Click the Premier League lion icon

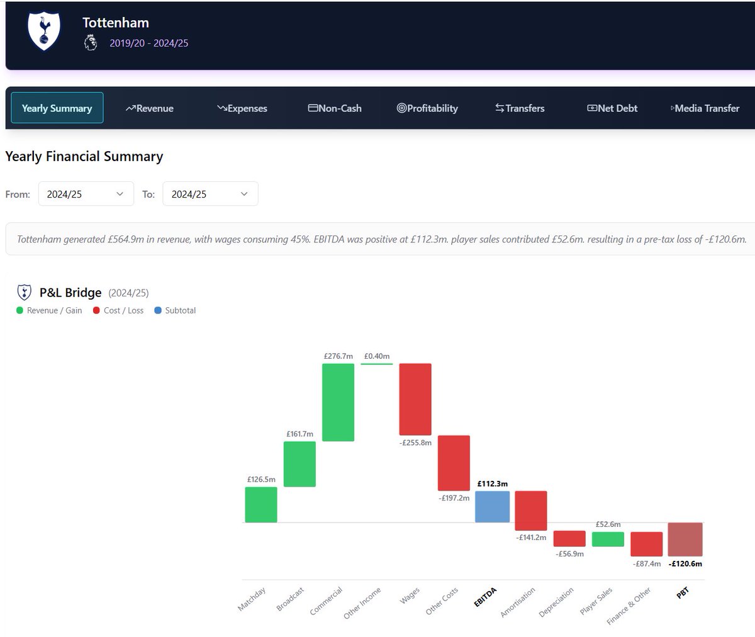pos(91,43)
